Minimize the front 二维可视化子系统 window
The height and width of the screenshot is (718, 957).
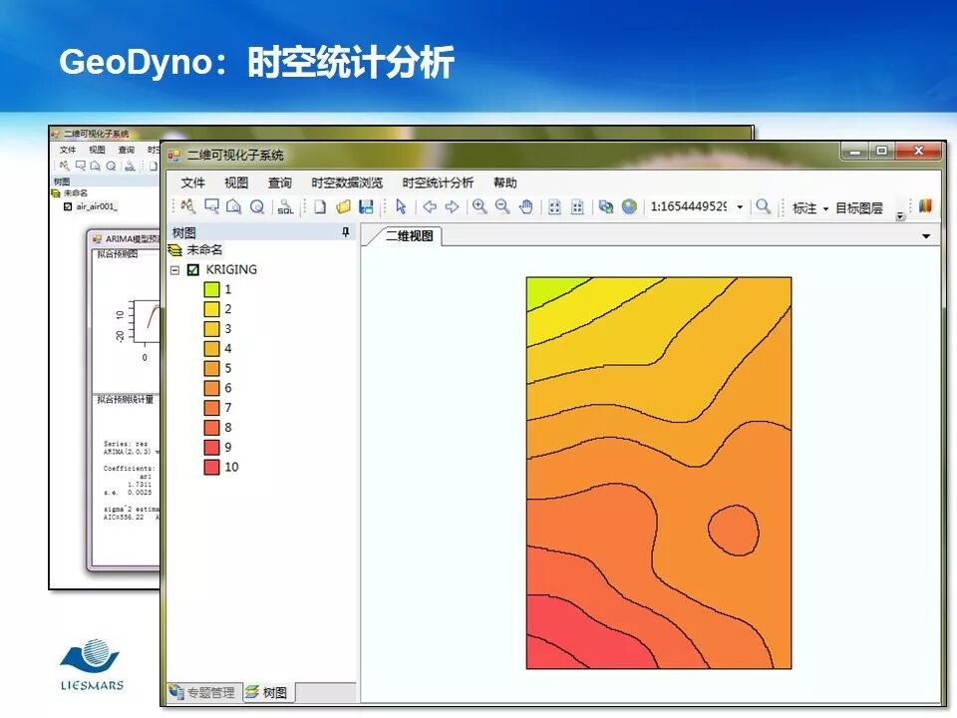pyautogui.click(x=855, y=151)
